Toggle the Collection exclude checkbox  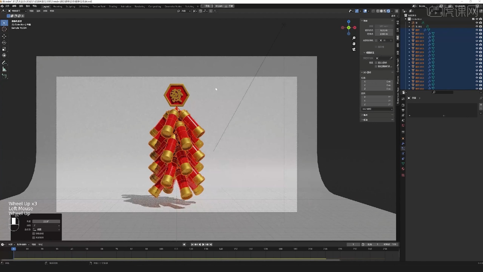[473, 19]
